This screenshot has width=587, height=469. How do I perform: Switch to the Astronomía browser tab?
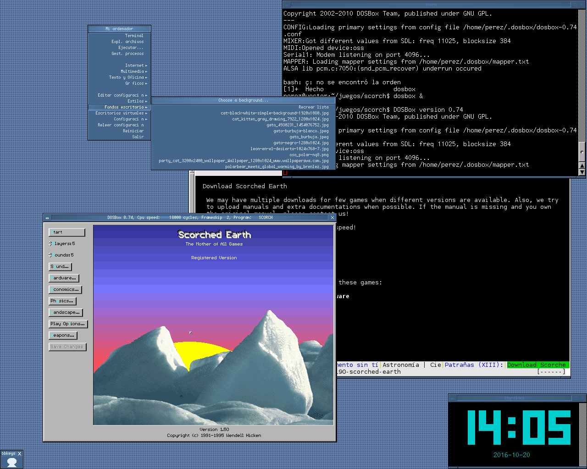401,365
